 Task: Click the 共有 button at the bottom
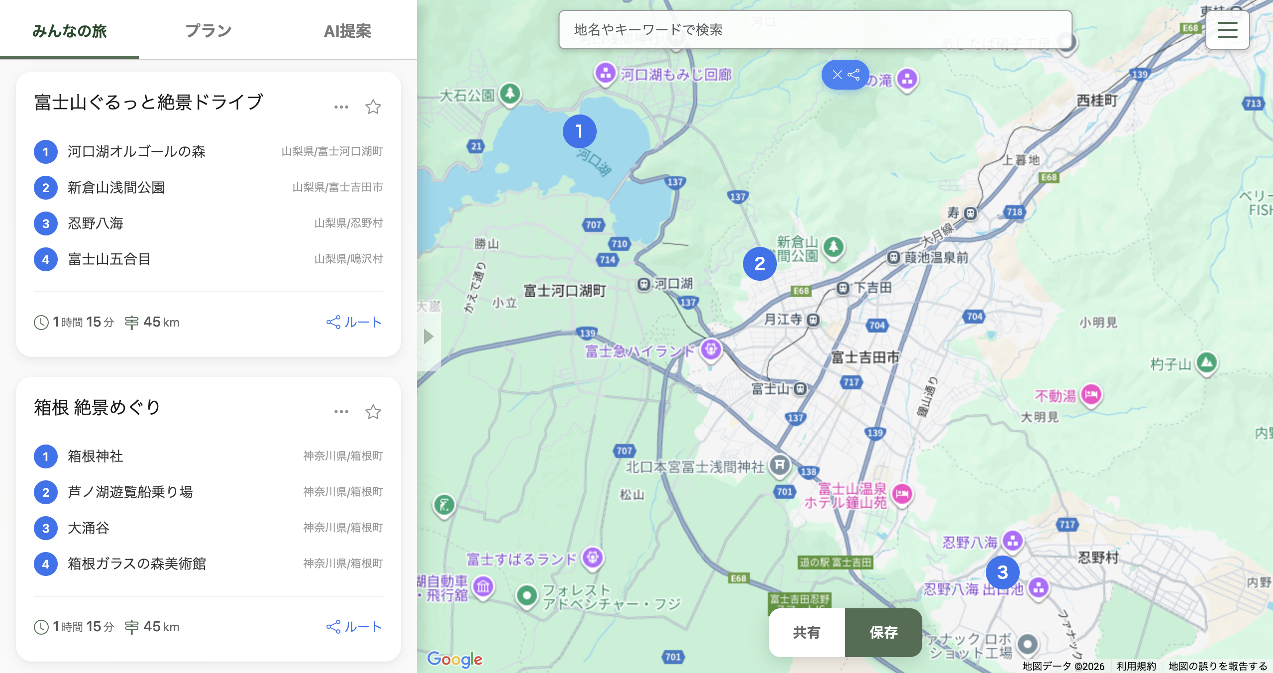point(806,633)
